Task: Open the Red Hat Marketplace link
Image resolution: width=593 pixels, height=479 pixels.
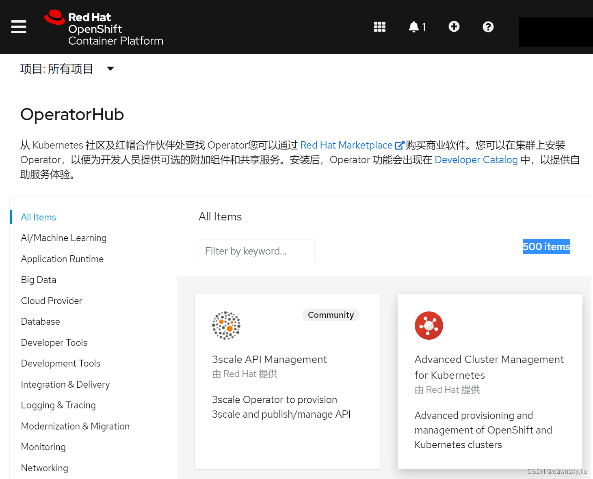Action: 346,145
